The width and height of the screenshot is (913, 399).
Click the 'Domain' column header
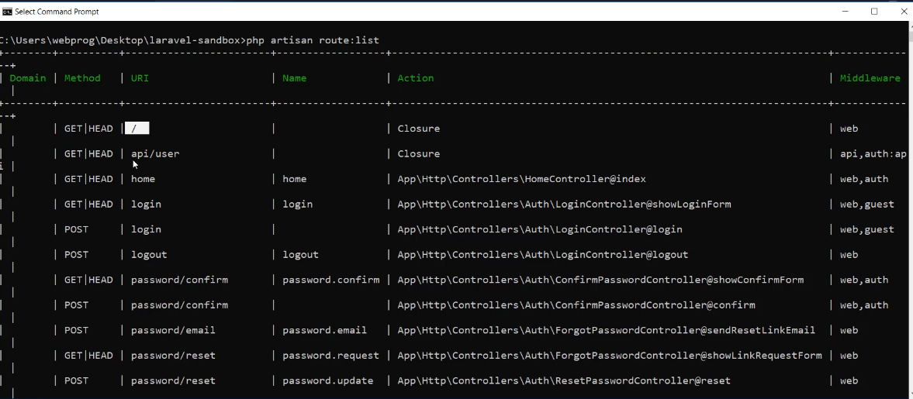[28, 78]
